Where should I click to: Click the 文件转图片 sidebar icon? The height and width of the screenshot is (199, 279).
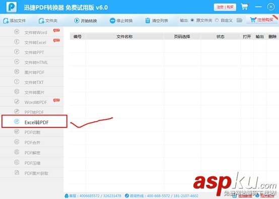coord(17,92)
